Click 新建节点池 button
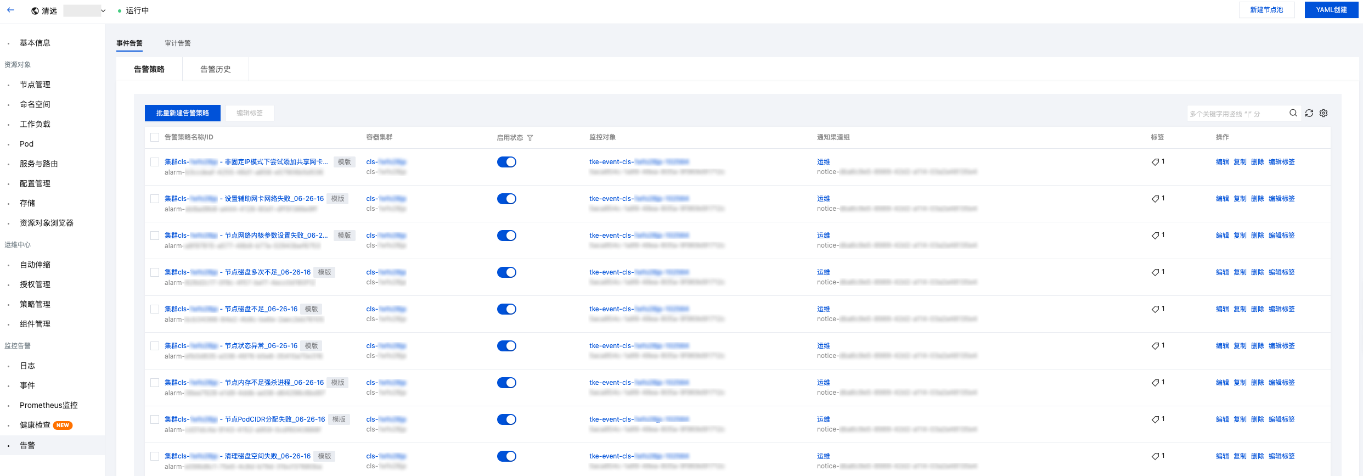This screenshot has height=476, width=1363. tap(1266, 10)
